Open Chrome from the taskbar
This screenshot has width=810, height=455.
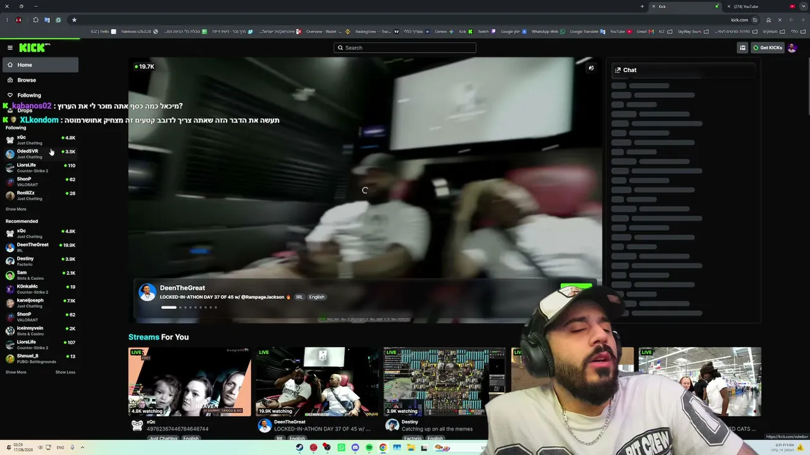click(x=383, y=447)
